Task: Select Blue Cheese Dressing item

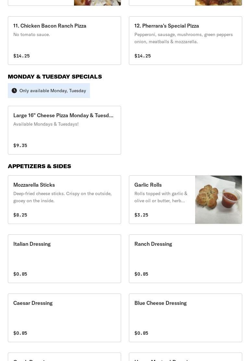Action: 185,318
